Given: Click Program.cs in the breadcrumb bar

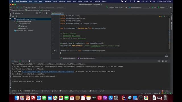Looking at the screenshot, I should coord(45,10).
